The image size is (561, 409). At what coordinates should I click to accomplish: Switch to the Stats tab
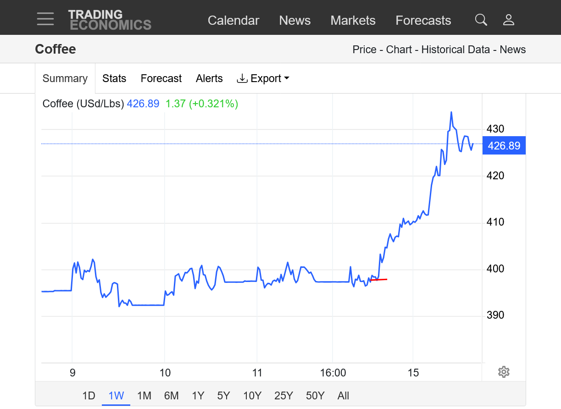[x=114, y=78]
